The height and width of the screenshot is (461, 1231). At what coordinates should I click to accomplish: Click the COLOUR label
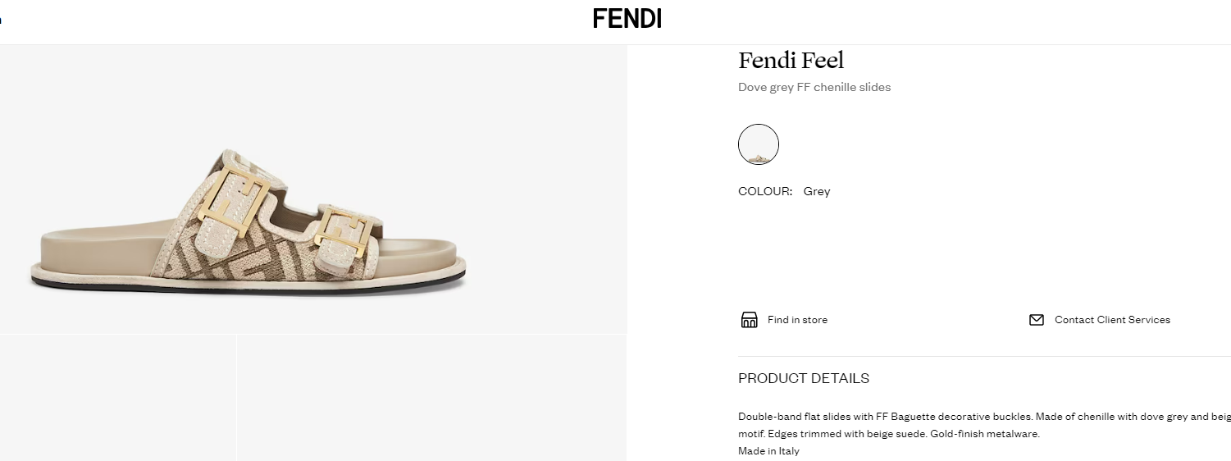(x=764, y=191)
